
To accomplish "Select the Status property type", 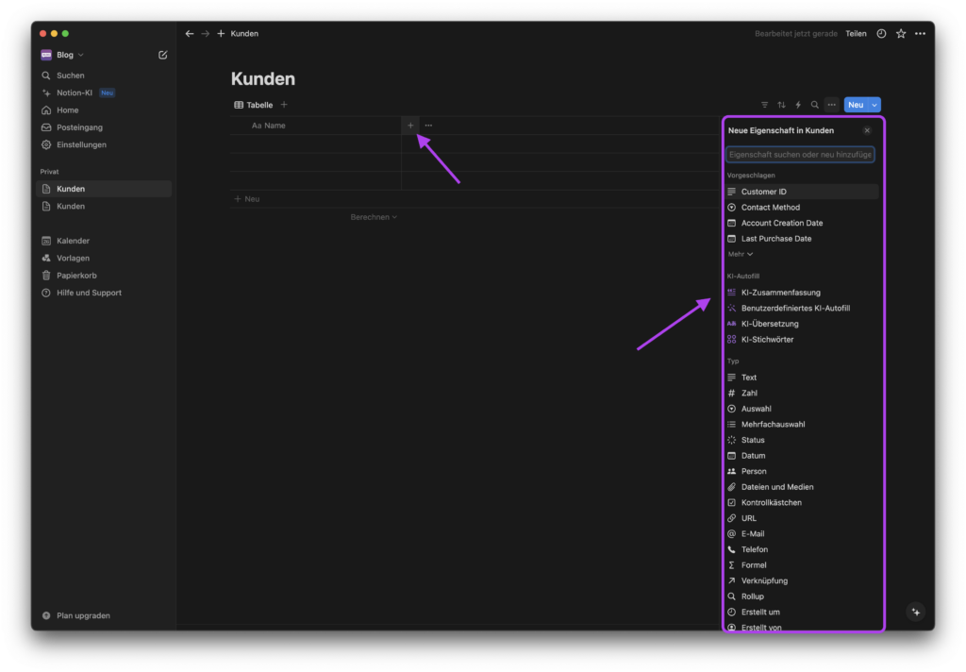I will (x=802, y=440).
